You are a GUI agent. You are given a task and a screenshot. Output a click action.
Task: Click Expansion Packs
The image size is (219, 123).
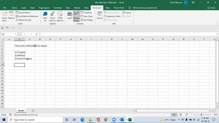(x=112, y=16)
